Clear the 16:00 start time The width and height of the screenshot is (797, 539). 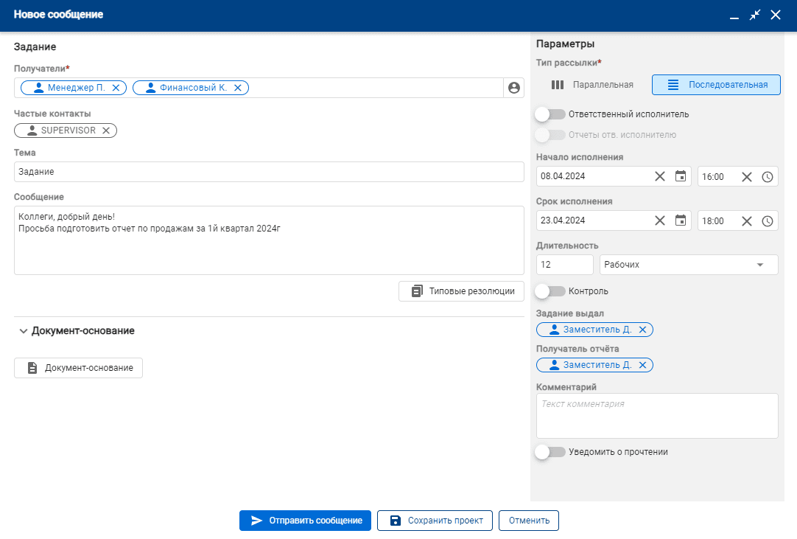(746, 176)
